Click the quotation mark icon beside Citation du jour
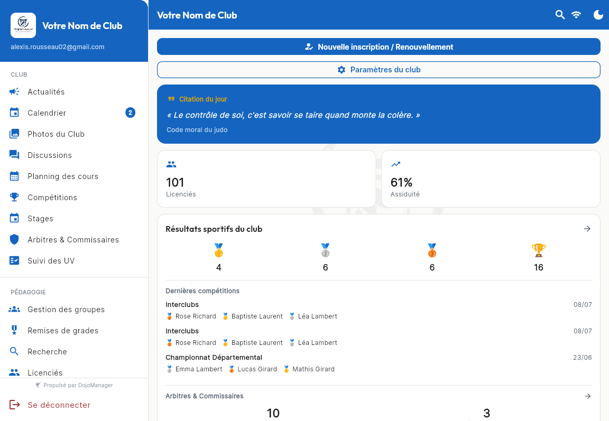 171,99
